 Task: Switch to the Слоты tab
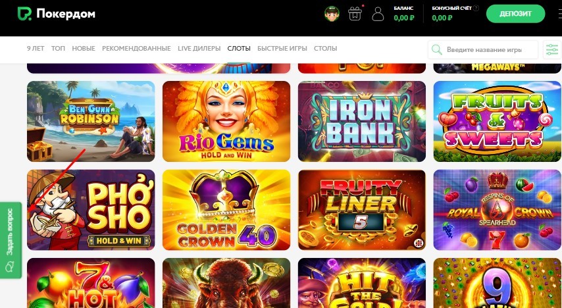(x=239, y=49)
